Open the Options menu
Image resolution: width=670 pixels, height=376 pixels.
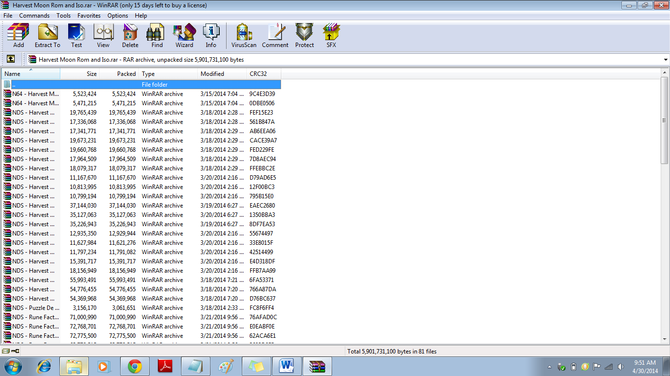118,16
